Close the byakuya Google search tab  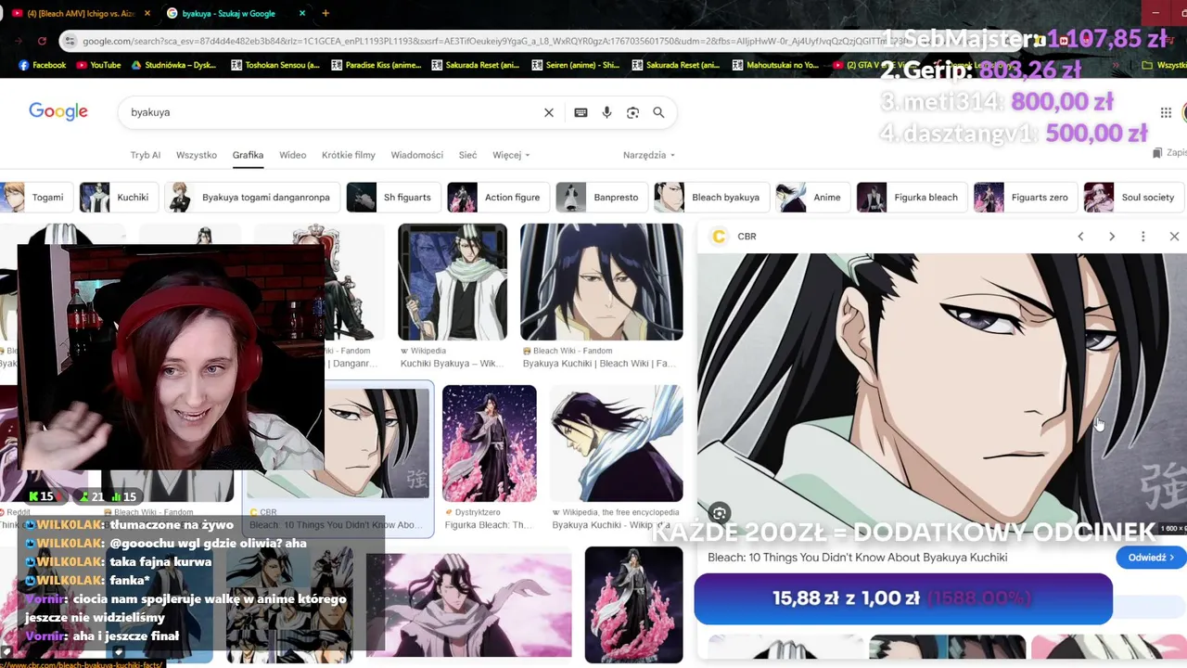coord(302,13)
